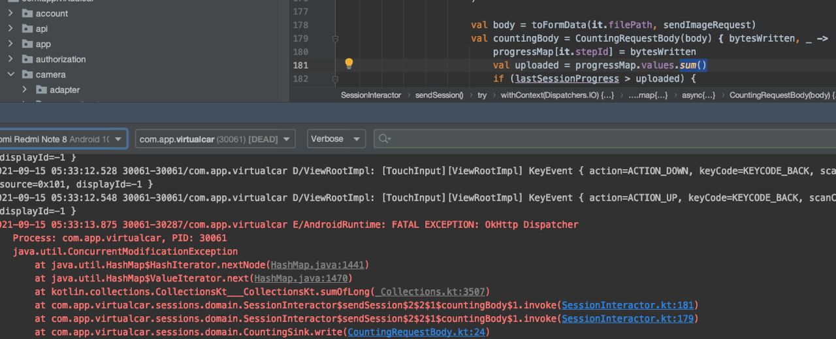This screenshot has width=836, height=339.
Task: Expand the adapter folder
Action: coord(25,89)
